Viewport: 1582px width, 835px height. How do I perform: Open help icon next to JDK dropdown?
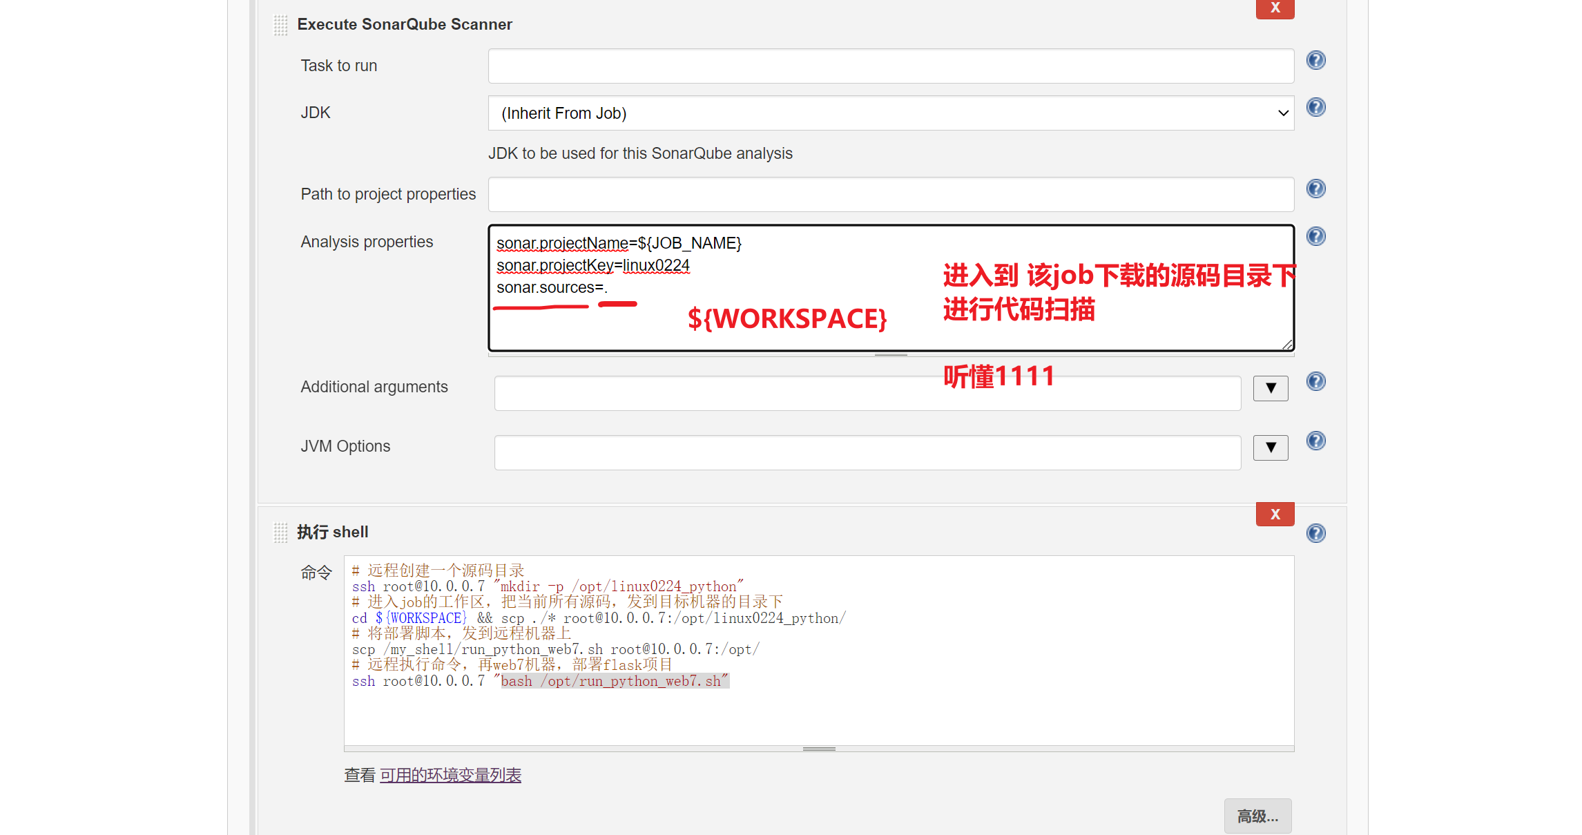1315,107
